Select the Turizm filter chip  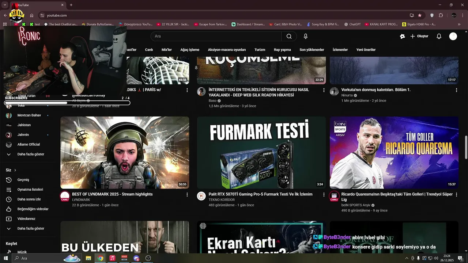pos(260,50)
